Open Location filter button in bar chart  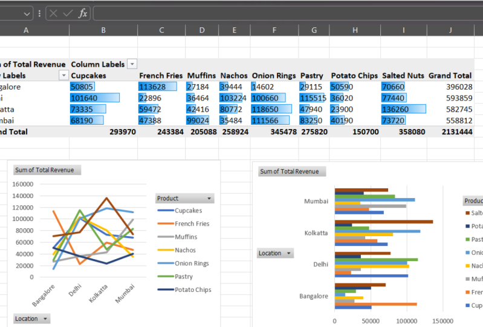coord(275,253)
